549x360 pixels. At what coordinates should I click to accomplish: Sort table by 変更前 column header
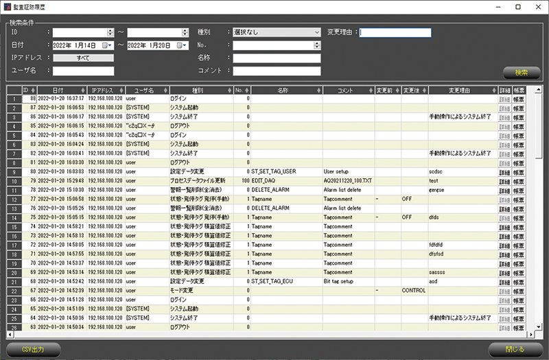(x=388, y=91)
